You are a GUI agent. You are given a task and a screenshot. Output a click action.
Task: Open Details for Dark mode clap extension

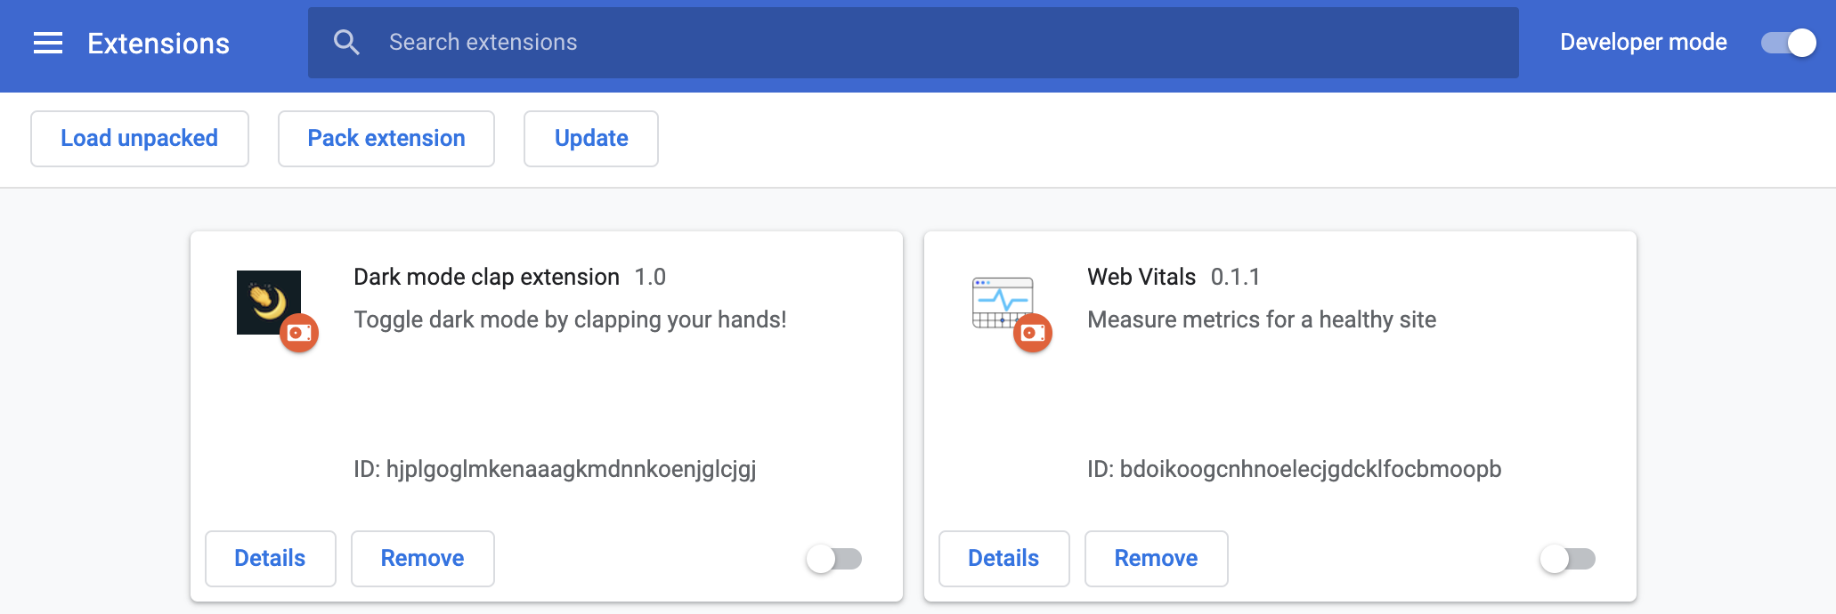click(271, 559)
